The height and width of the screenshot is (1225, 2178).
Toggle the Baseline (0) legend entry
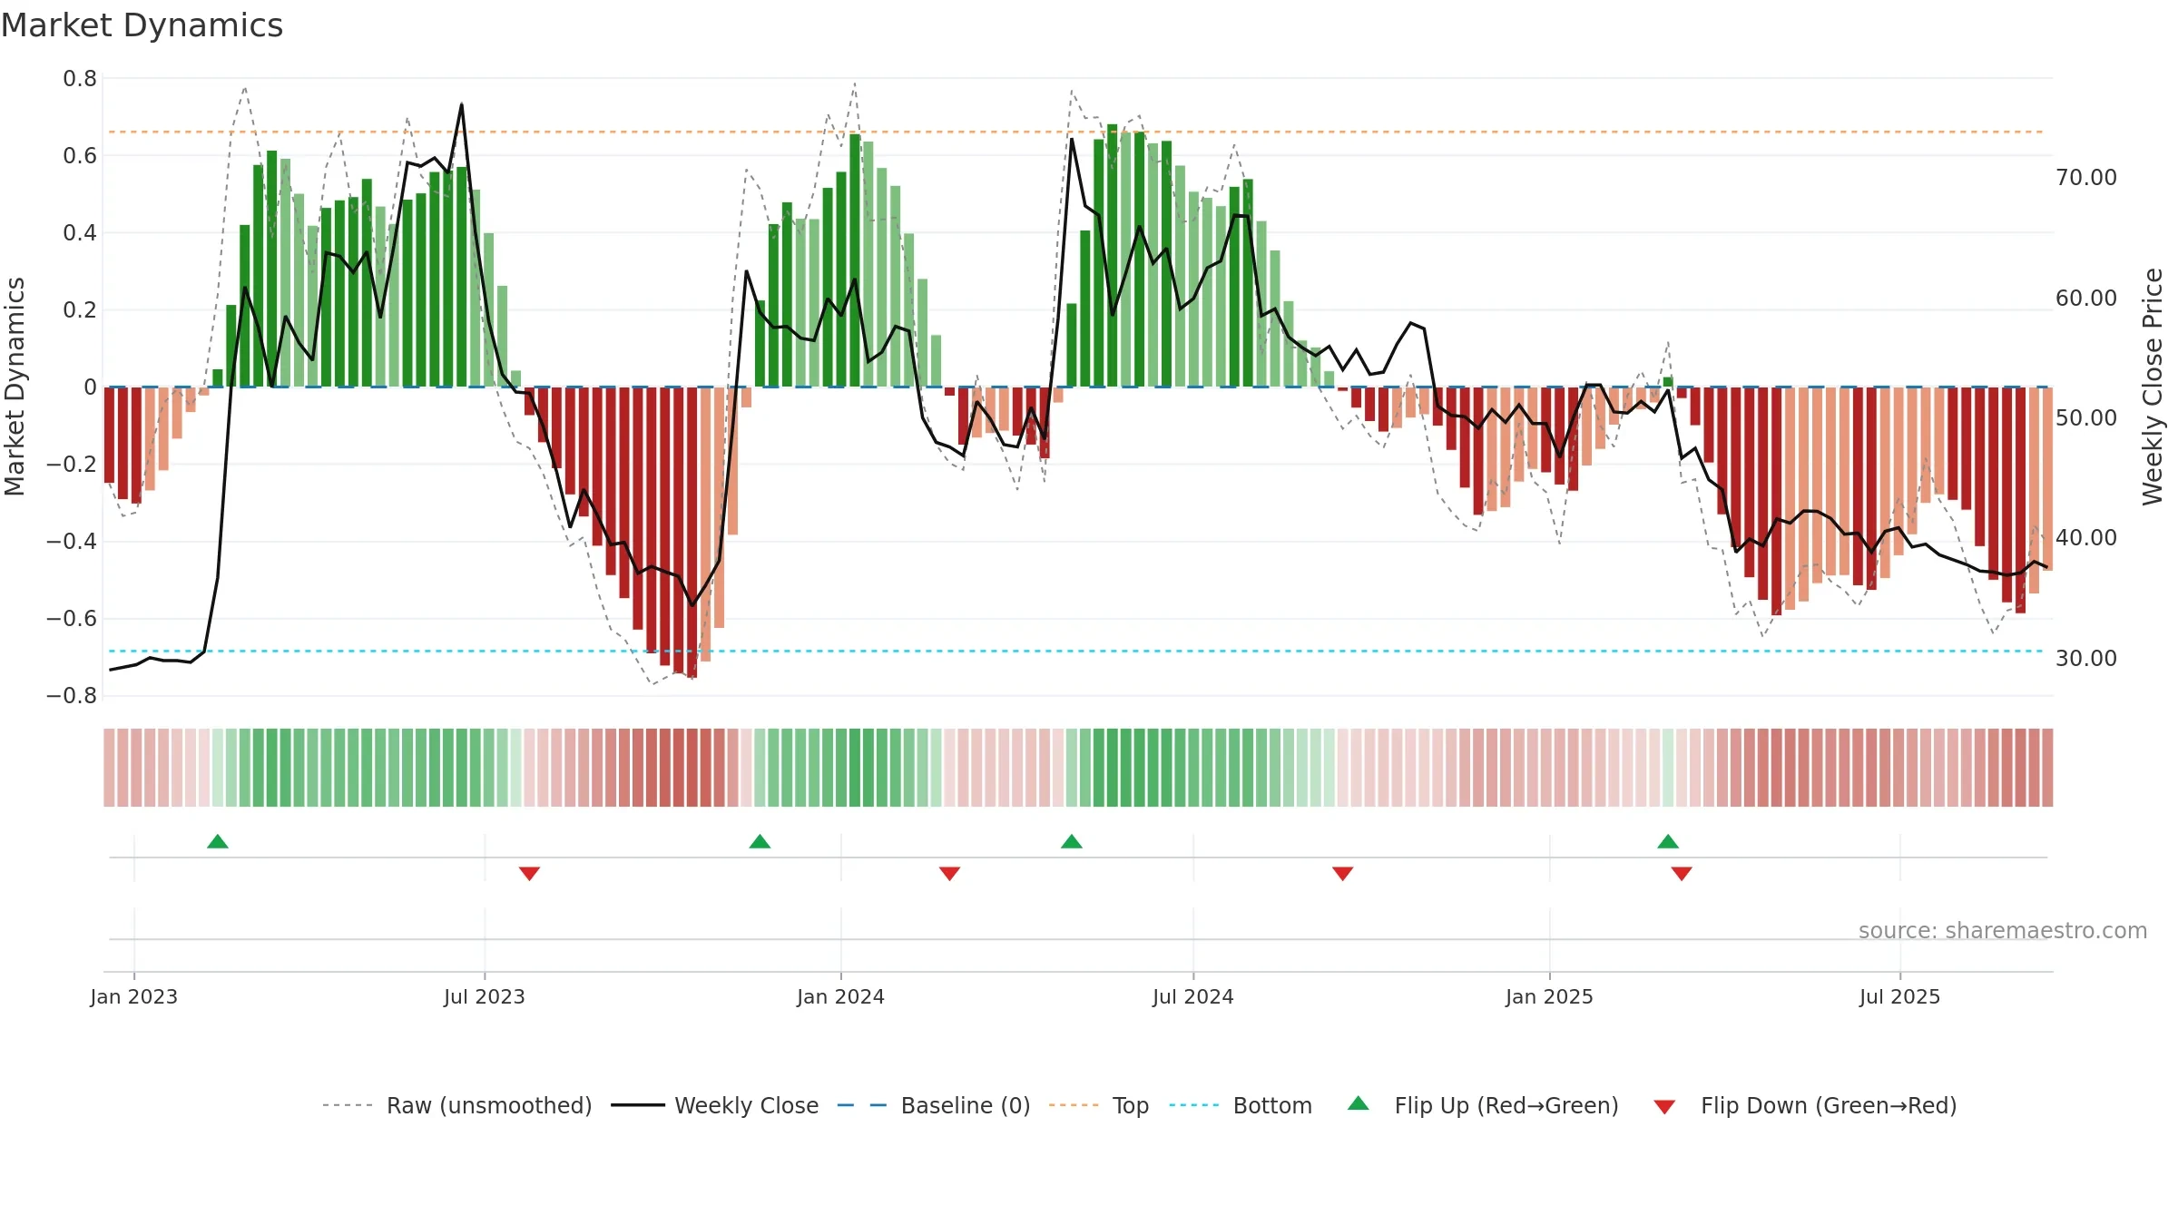click(934, 1105)
